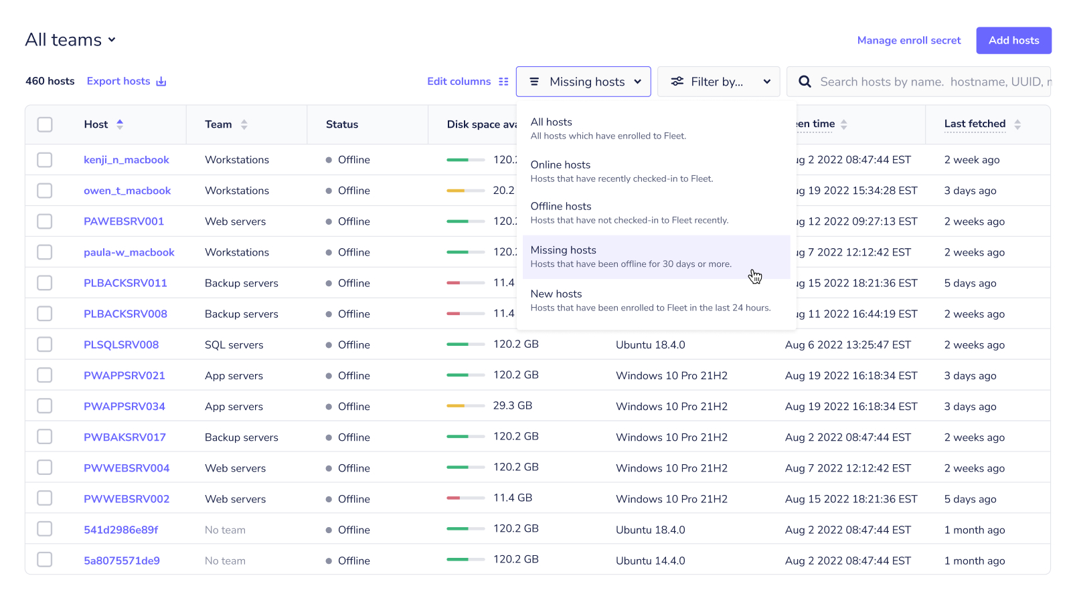Click the 460 hosts count

[x=50, y=81]
